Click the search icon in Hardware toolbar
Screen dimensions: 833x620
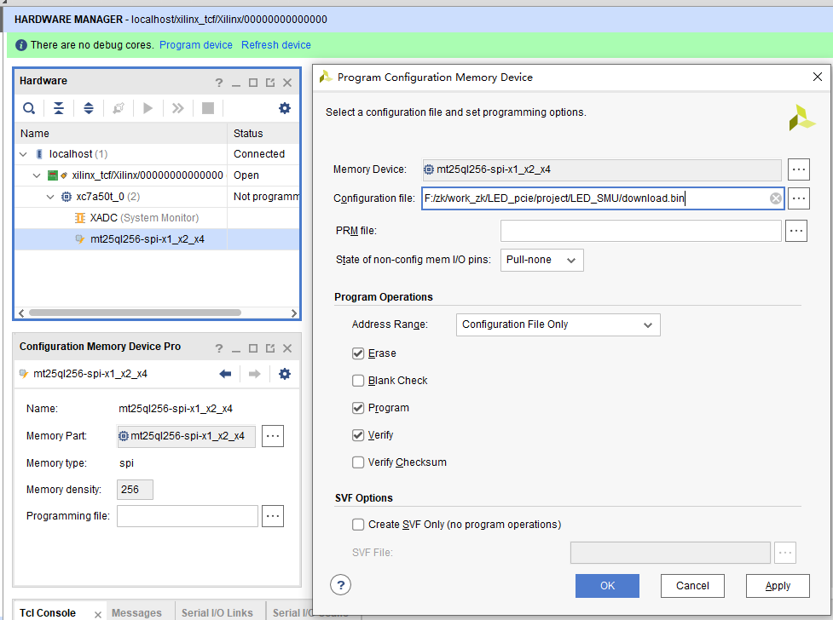29,108
